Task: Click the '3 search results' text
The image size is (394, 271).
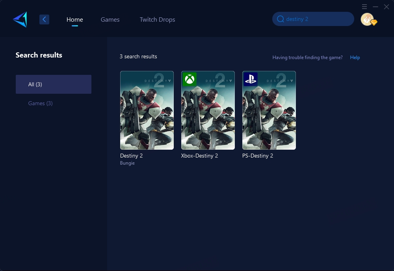Action: (x=138, y=56)
